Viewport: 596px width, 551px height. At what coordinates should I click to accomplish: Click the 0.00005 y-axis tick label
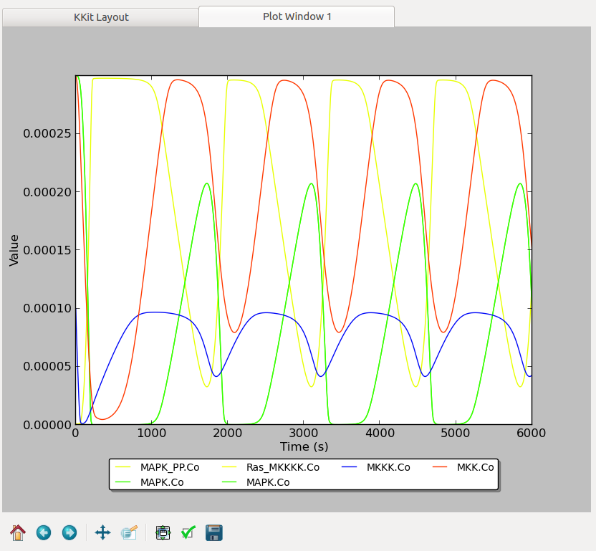pyautogui.click(x=47, y=367)
